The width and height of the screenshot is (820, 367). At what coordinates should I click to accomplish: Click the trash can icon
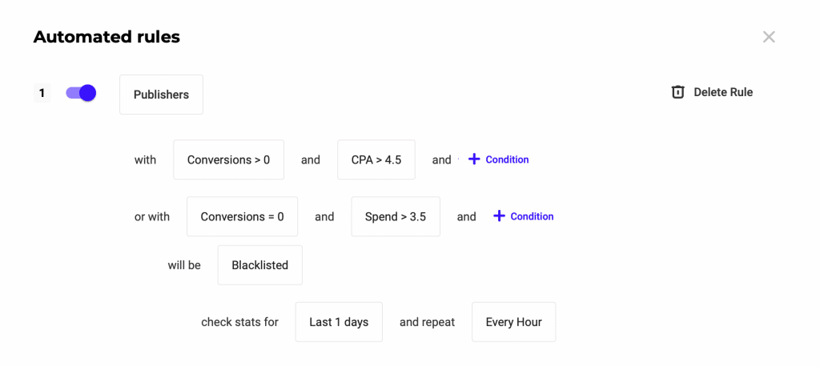[x=677, y=92]
